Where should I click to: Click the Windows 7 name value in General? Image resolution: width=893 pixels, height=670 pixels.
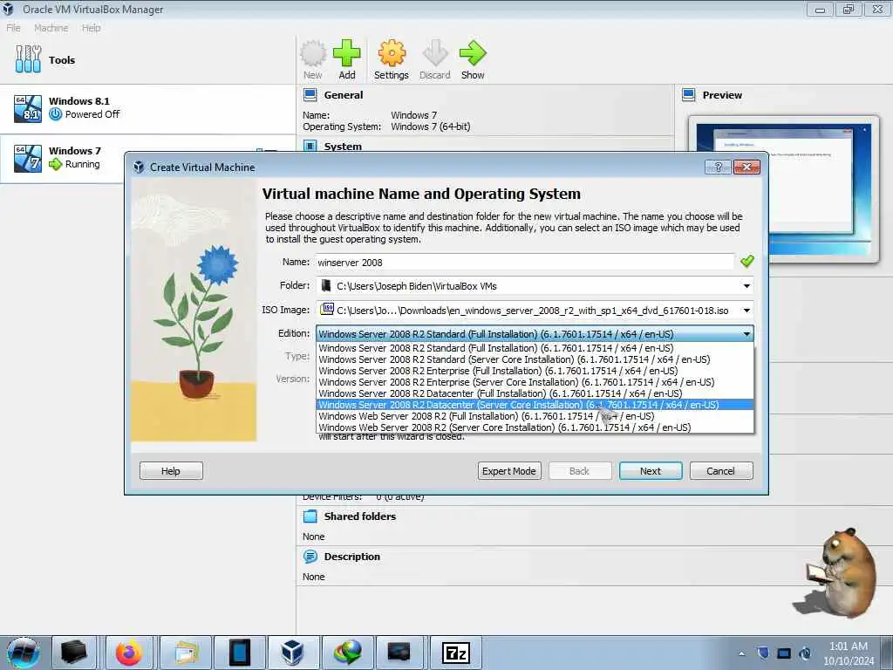413,115
